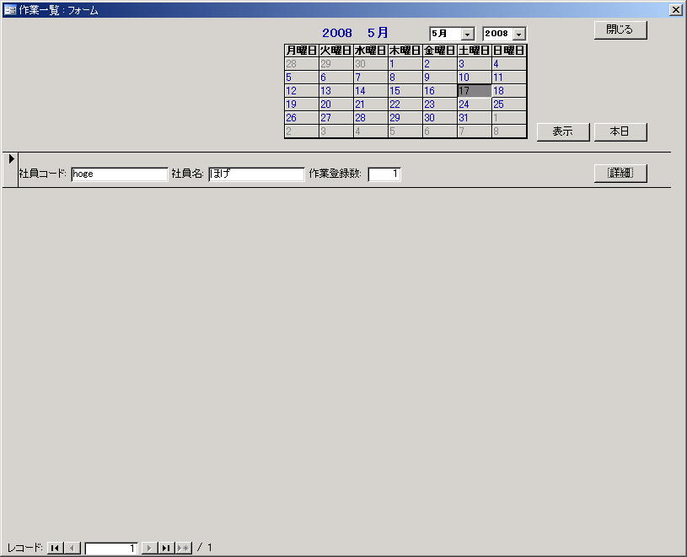
Task: Click the 作業登録数 field
Action: click(384, 174)
